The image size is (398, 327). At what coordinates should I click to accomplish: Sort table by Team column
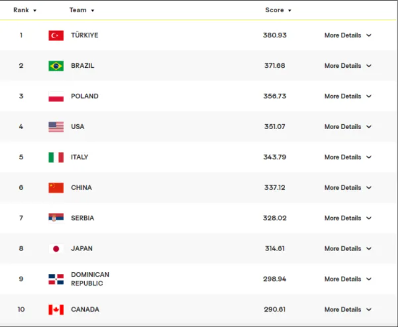click(82, 10)
